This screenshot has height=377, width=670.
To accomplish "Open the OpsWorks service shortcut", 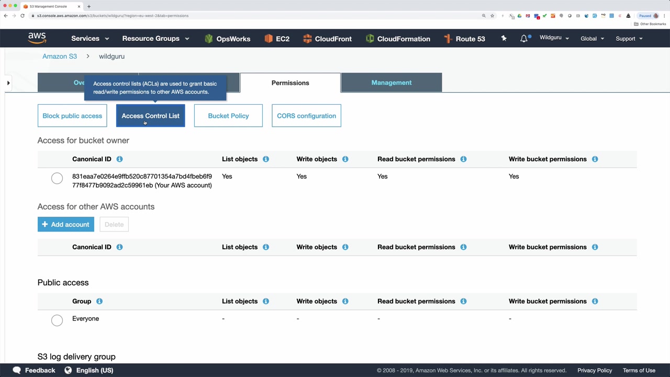I will [227, 39].
